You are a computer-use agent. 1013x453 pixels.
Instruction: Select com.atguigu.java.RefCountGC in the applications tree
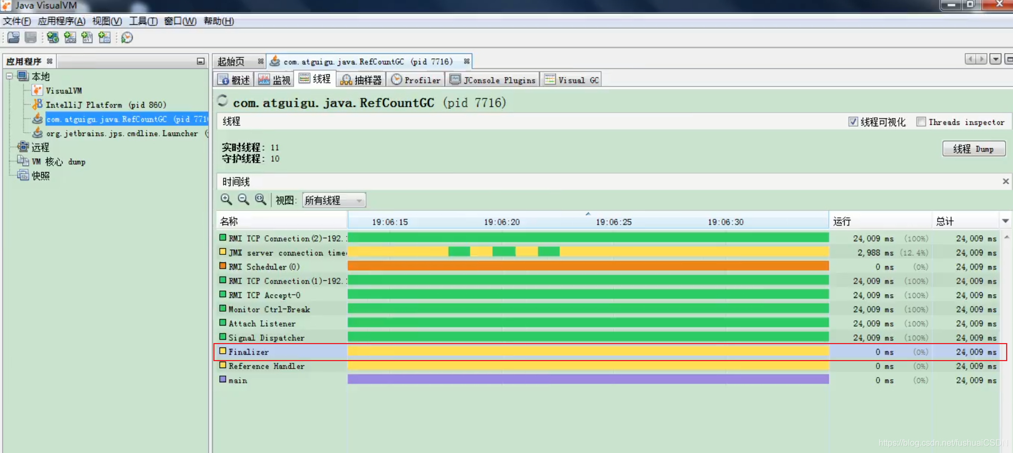point(126,119)
